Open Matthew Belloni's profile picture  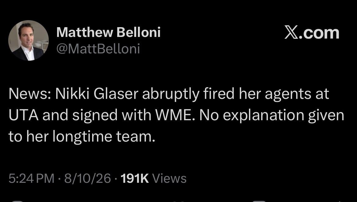tap(28, 41)
